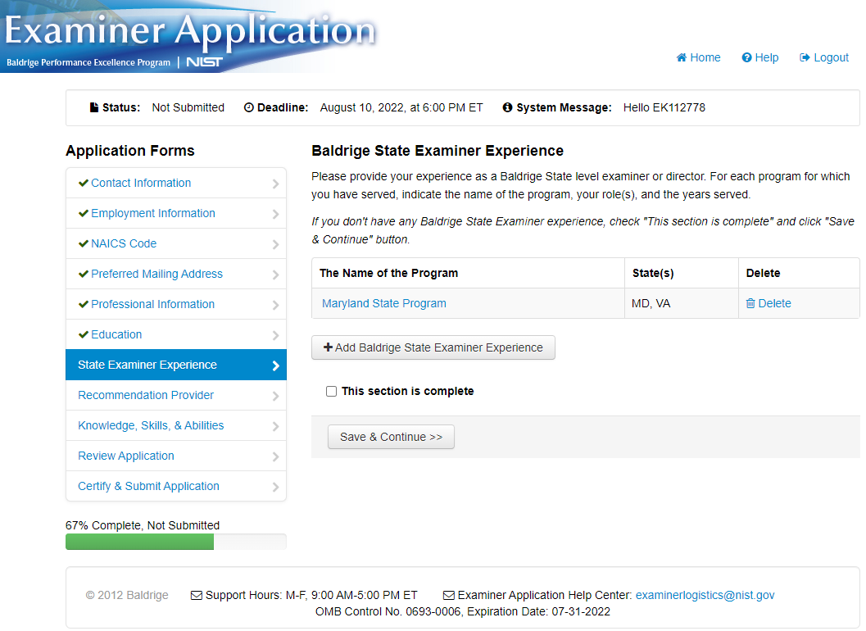Viewport: 866px width, 631px height.
Task: Open NAICS Code form
Action: pos(175,243)
